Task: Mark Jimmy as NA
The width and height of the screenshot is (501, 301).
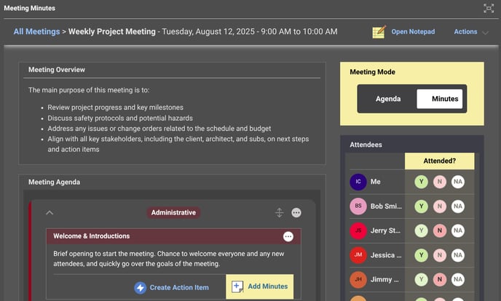Action: (x=458, y=279)
